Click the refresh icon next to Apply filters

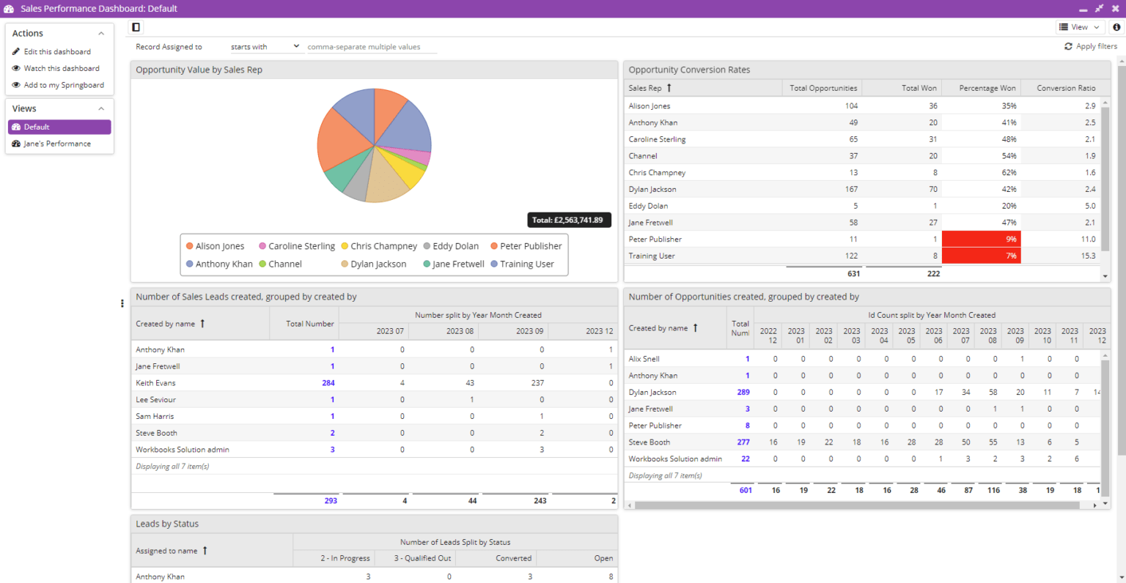click(x=1069, y=45)
